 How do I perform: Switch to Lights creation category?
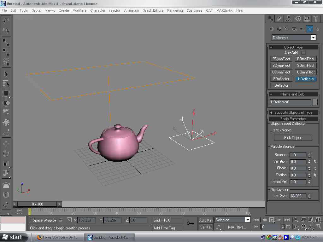286,29
